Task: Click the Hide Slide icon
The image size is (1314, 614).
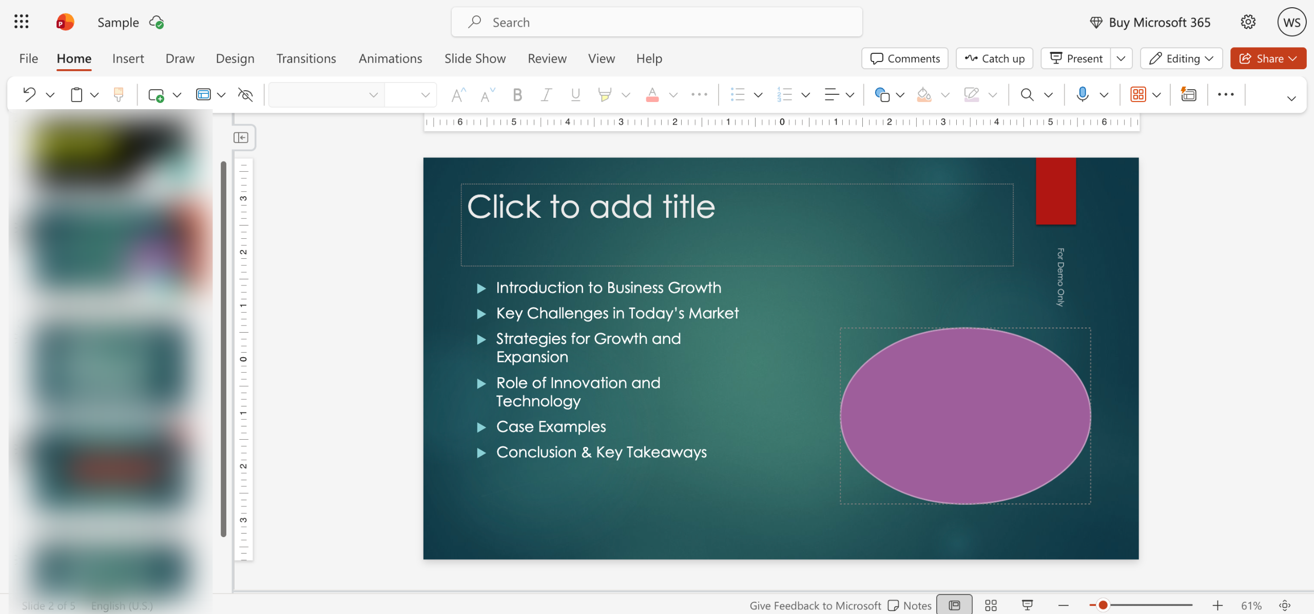Action: click(245, 95)
